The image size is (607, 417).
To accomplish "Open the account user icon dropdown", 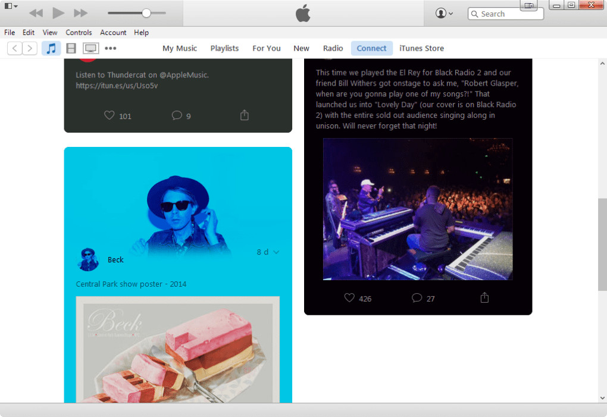I will (443, 13).
